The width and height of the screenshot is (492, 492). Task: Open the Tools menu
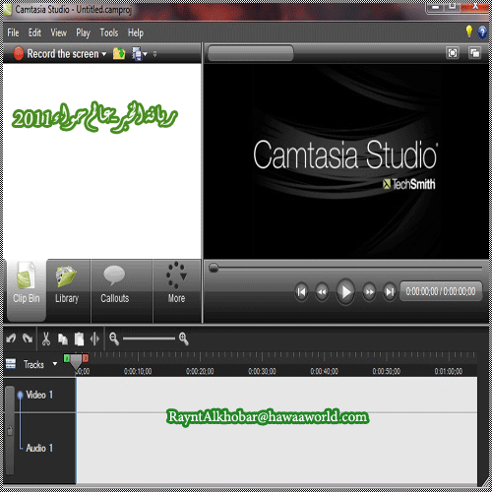(x=109, y=32)
